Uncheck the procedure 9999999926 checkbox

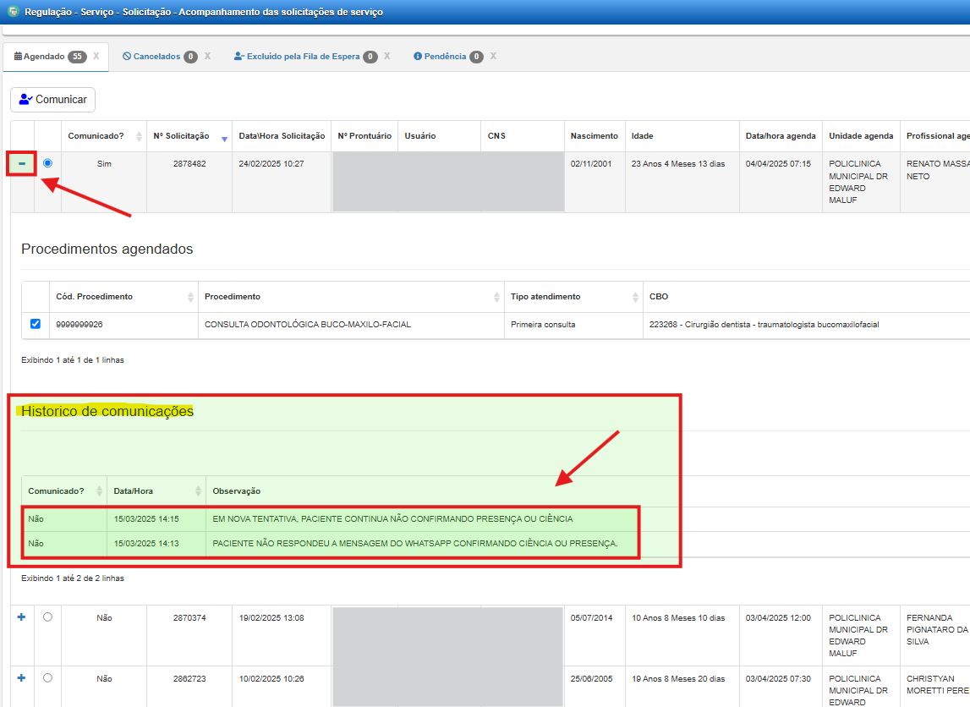pos(35,324)
